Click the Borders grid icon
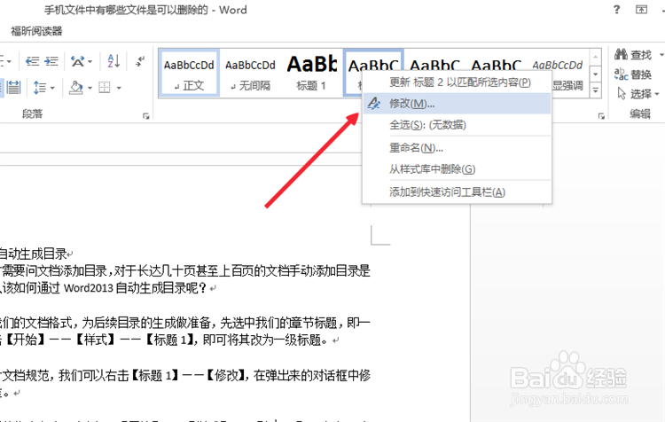 pyautogui.click(x=105, y=88)
